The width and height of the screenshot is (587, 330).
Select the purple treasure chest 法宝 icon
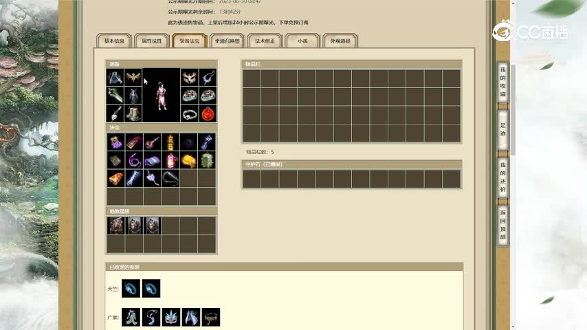pyautogui.click(x=115, y=142)
